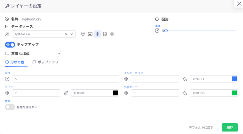Open the Typhoon.csv data source dropdown
Image resolution: width=243 pixels, height=134 pixels.
(71, 34)
